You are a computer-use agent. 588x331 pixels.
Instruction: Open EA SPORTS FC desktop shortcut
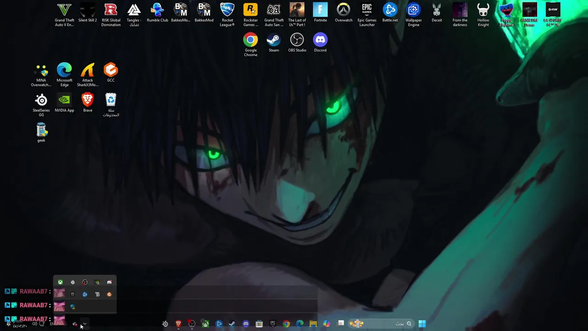pyautogui.click(x=553, y=15)
